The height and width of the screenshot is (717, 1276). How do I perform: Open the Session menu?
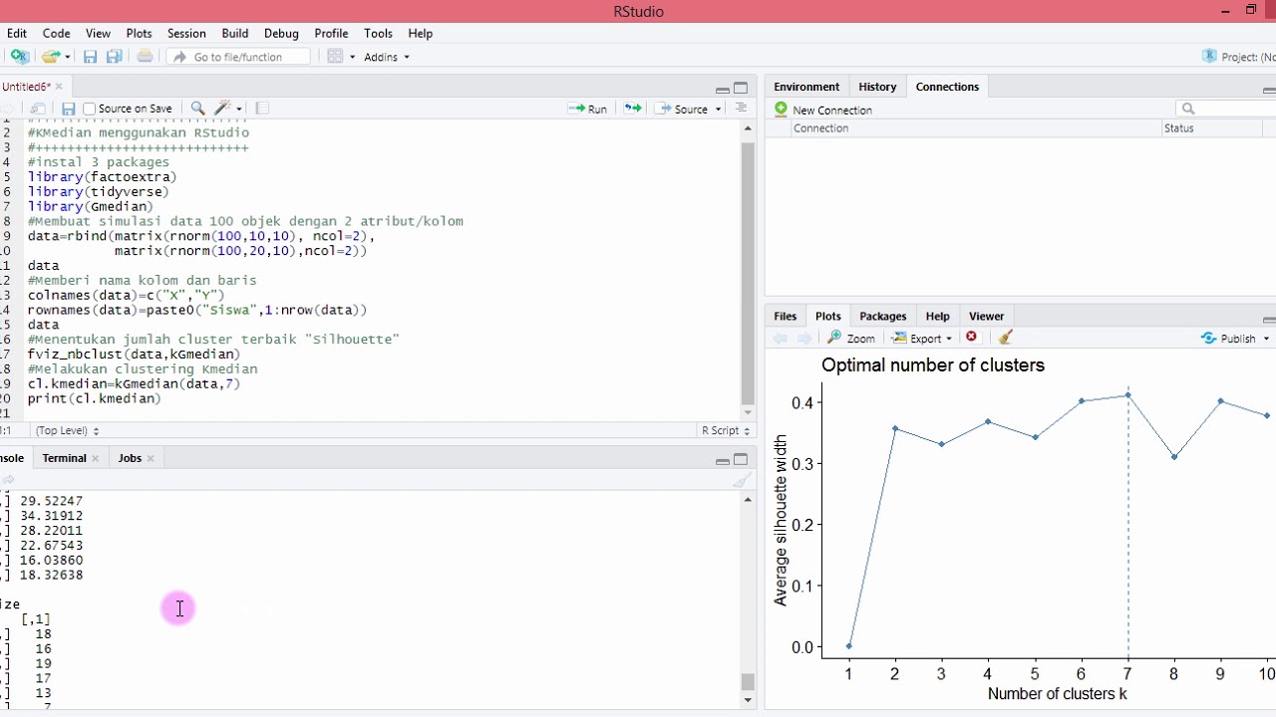[186, 33]
